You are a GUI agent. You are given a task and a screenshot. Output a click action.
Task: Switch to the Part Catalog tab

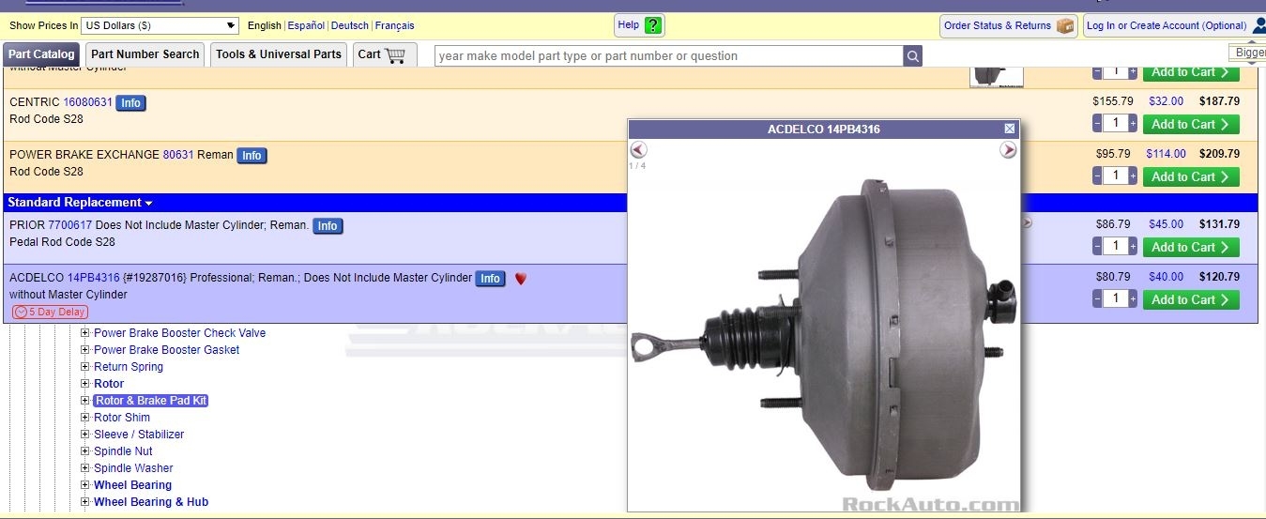(x=41, y=54)
